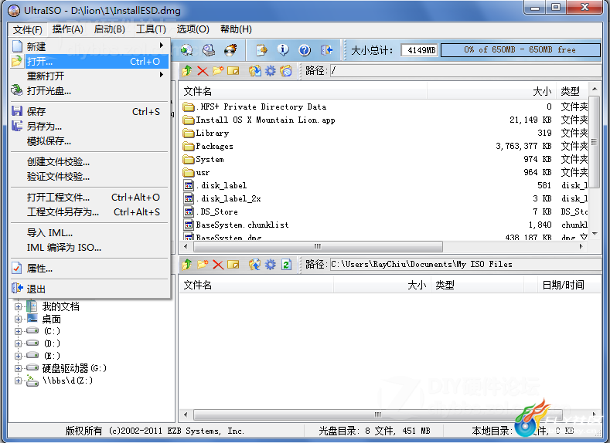The image size is (610, 443).
Task: Open the 新建 submenu
Action: (x=90, y=46)
